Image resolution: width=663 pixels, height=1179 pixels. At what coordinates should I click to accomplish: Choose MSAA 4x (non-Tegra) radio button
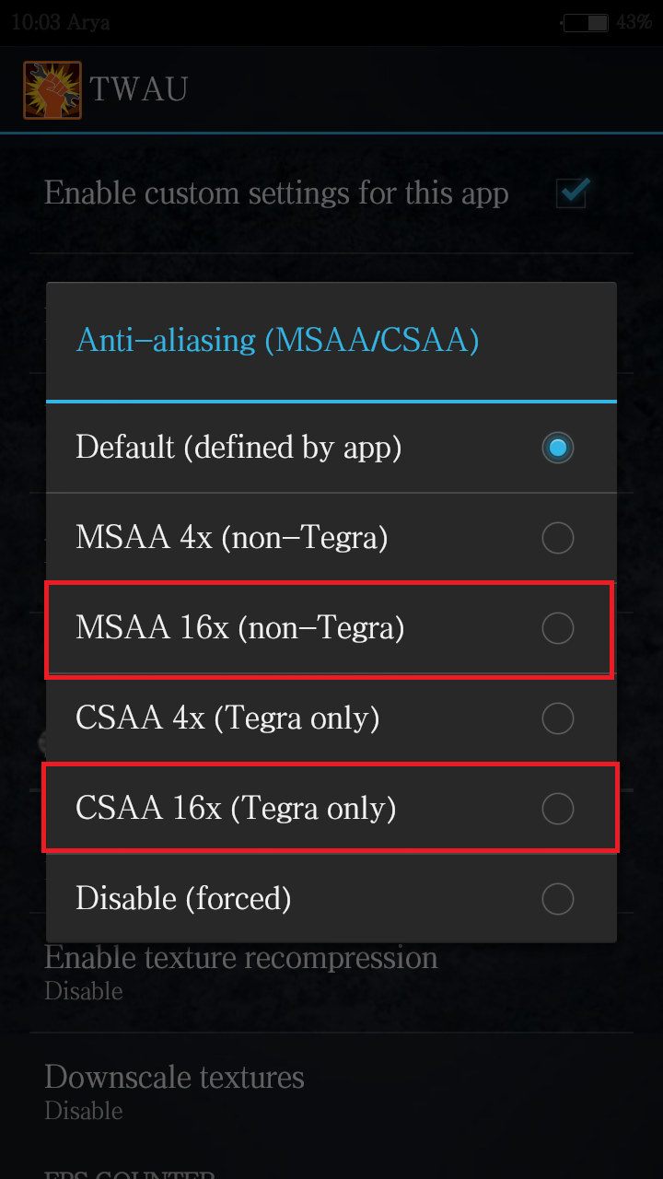pyautogui.click(x=557, y=538)
